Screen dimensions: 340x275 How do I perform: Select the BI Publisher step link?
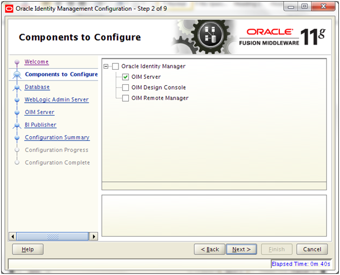click(40, 125)
